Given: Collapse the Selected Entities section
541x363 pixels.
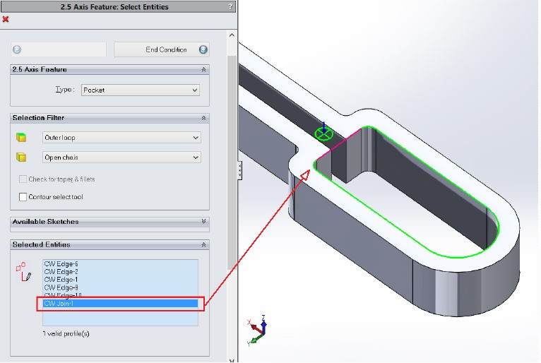Looking at the screenshot, I should click(x=204, y=244).
